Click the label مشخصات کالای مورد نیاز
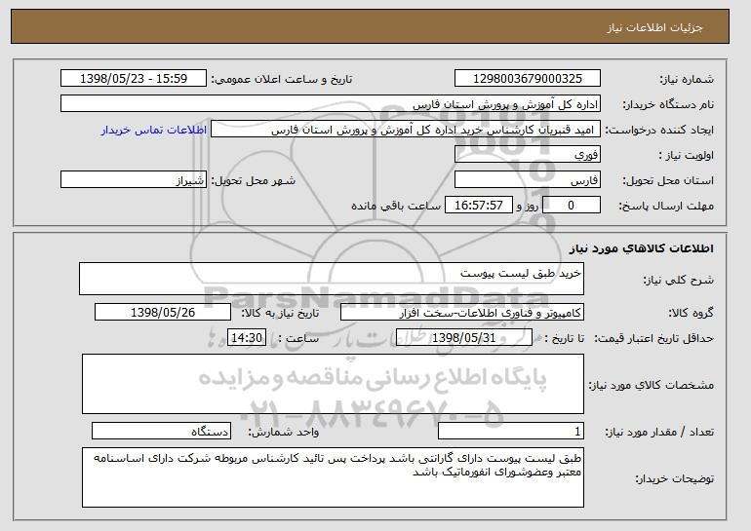 651,385
